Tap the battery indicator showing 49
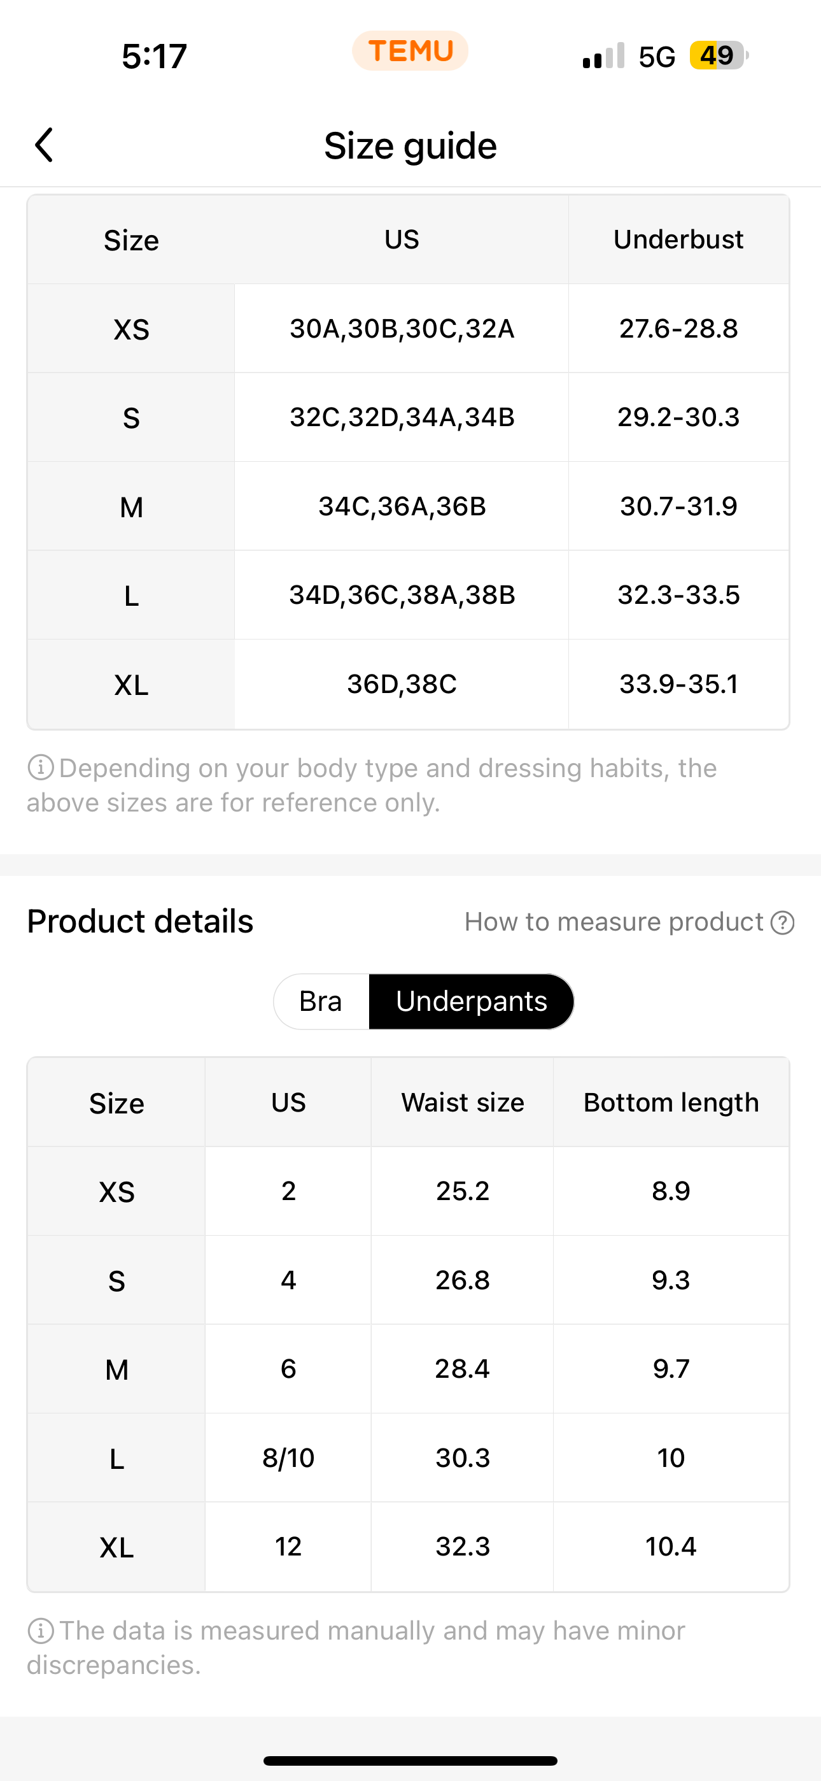Screen dimensions: 821x1781 (x=719, y=55)
